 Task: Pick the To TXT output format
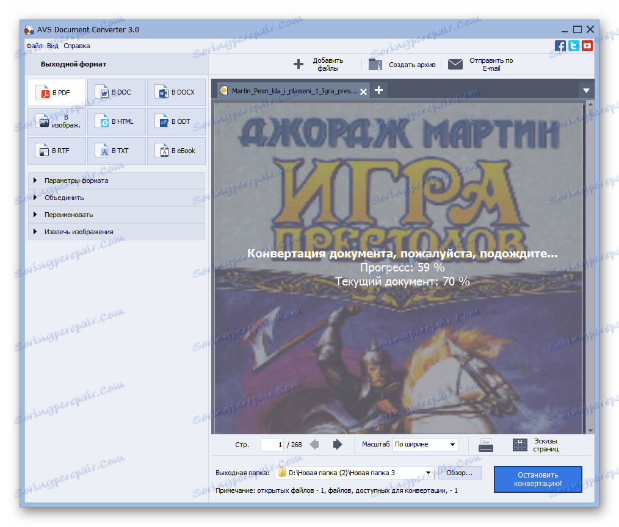(x=117, y=151)
